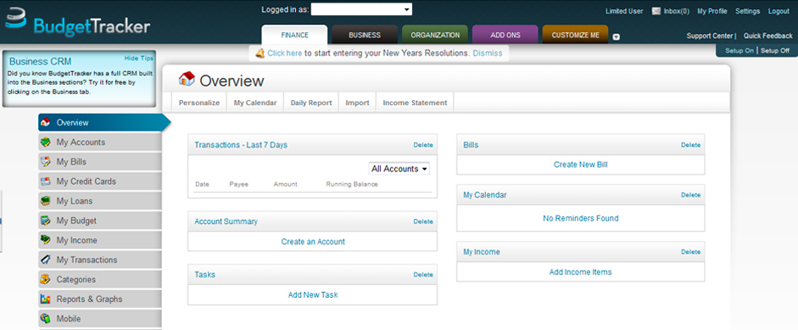Click Create an Account link
The width and height of the screenshot is (798, 330).
[x=313, y=242]
